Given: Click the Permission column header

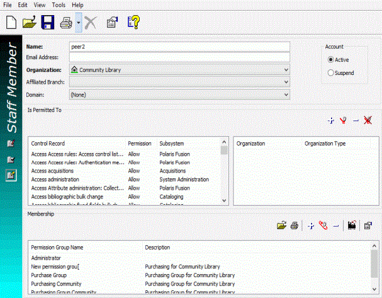Looking at the screenshot, I should pos(140,144).
